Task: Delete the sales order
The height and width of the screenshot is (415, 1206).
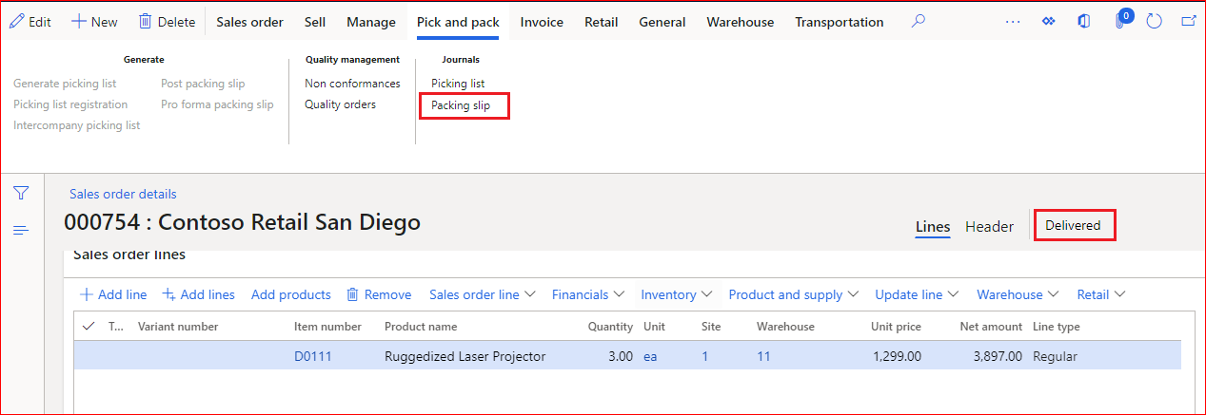Action: [x=167, y=22]
